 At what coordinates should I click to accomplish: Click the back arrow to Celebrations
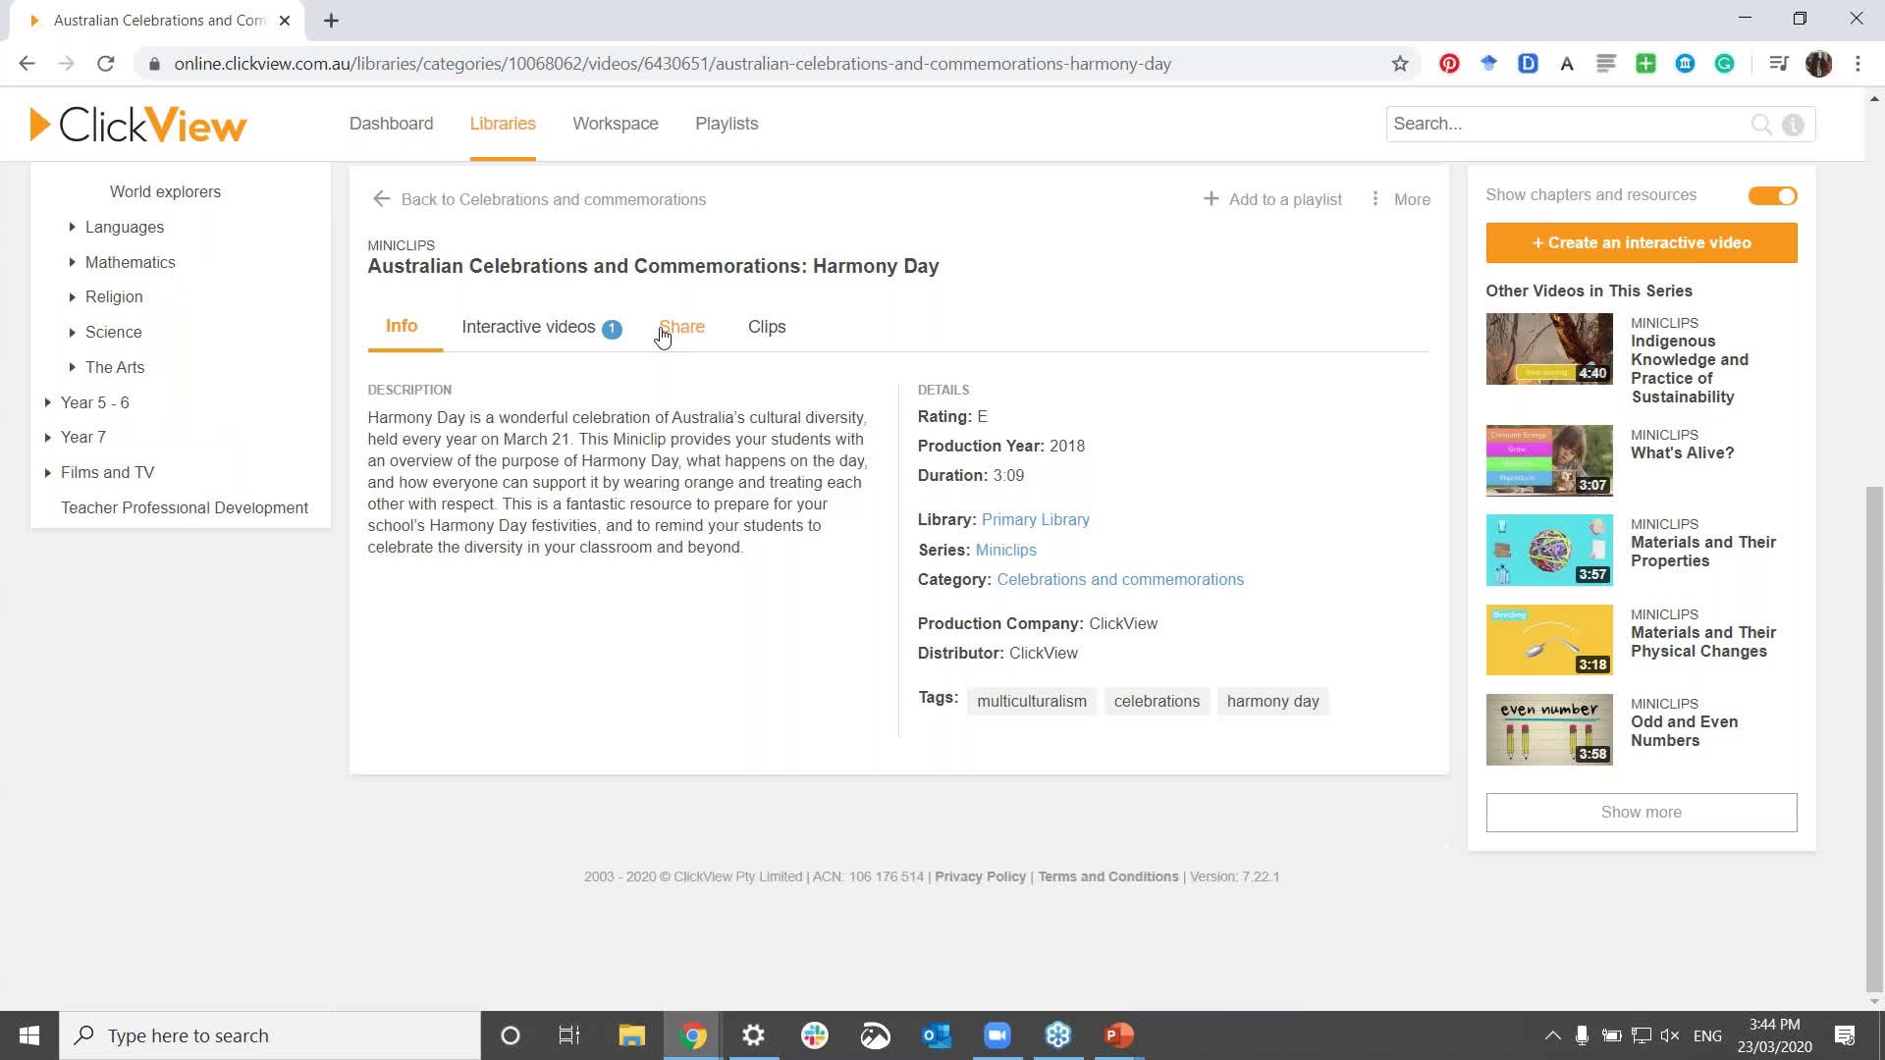pos(381,199)
